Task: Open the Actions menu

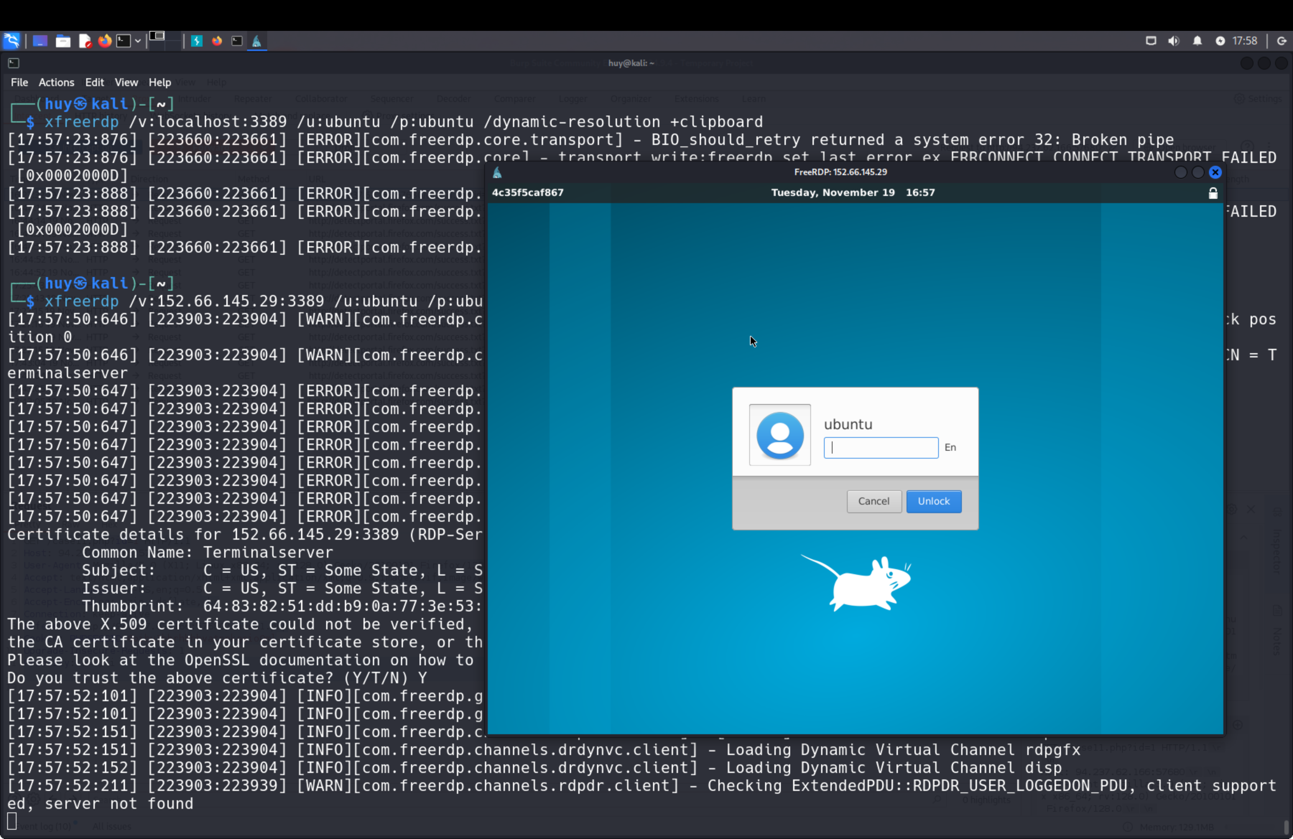Action: coord(56,83)
